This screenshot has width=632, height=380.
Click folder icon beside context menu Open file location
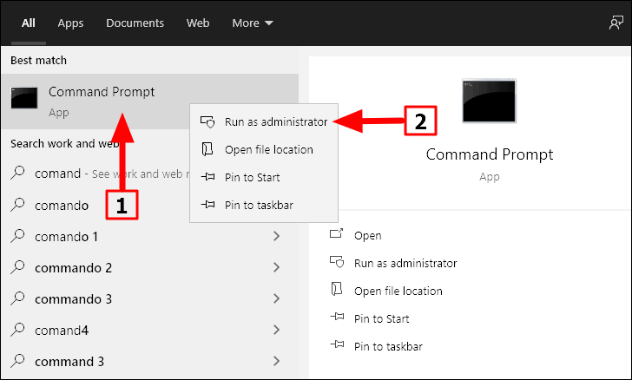click(x=207, y=149)
